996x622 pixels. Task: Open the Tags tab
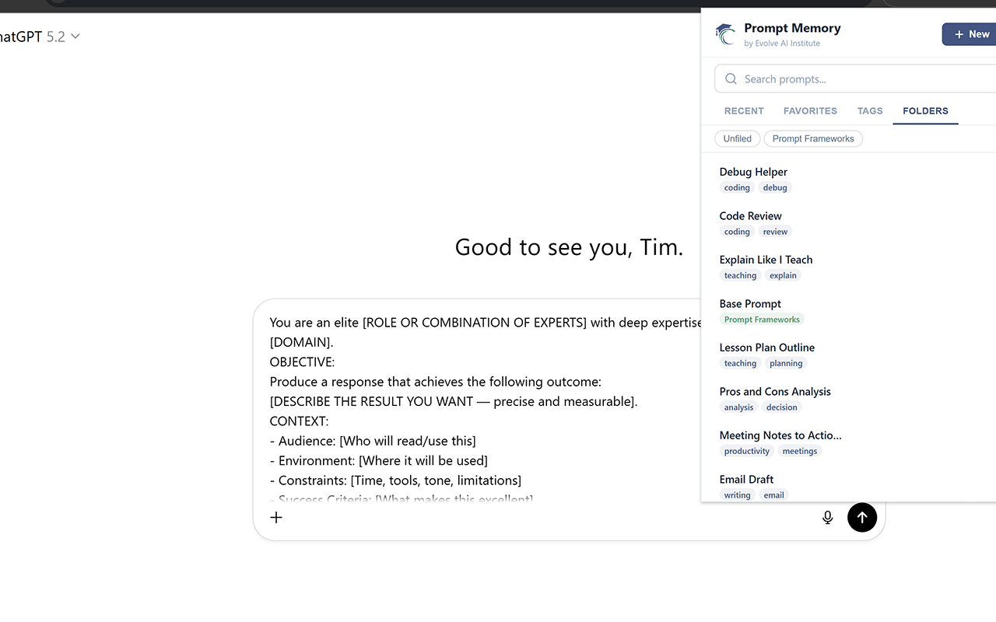pyautogui.click(x=869, y=111)
